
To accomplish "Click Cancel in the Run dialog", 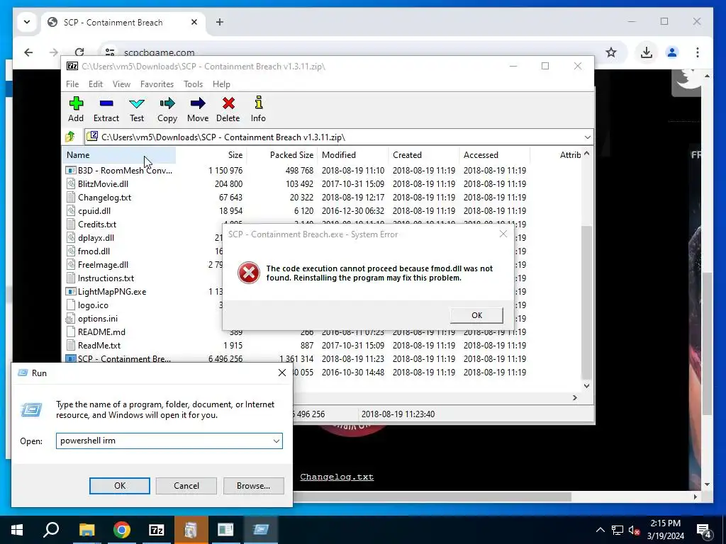I will click(x=186, y=486).
